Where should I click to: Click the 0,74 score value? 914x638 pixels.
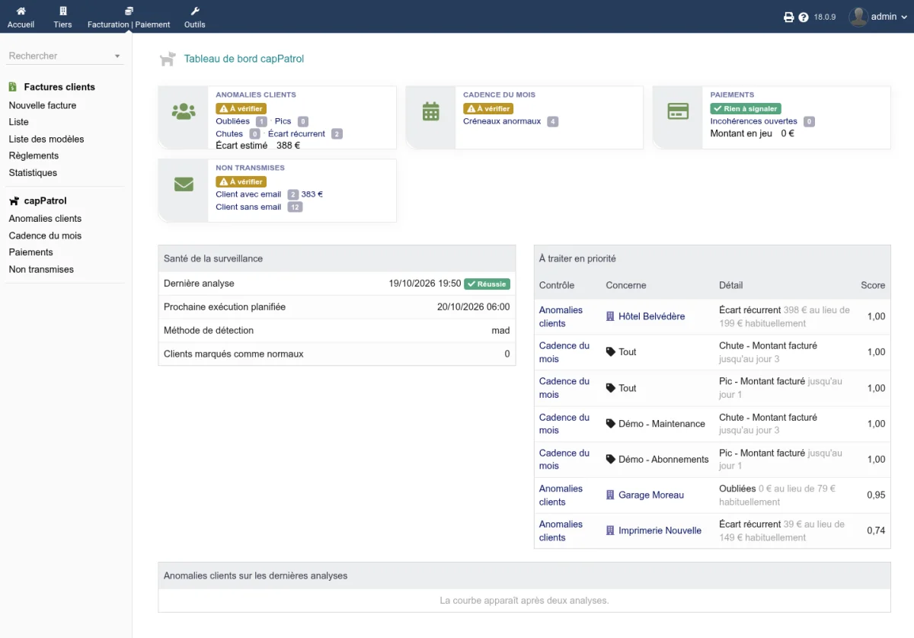point(876,531)
